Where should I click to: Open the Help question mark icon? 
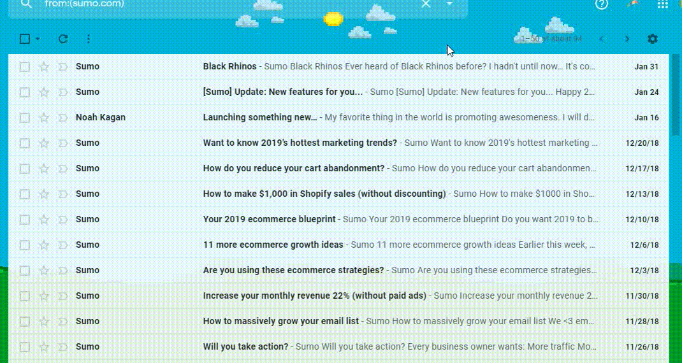[x=601, y=4]
